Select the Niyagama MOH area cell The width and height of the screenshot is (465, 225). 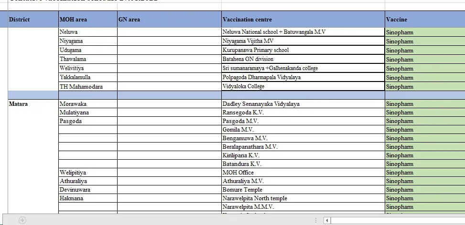pyautogui.click(x=88, y=41)
